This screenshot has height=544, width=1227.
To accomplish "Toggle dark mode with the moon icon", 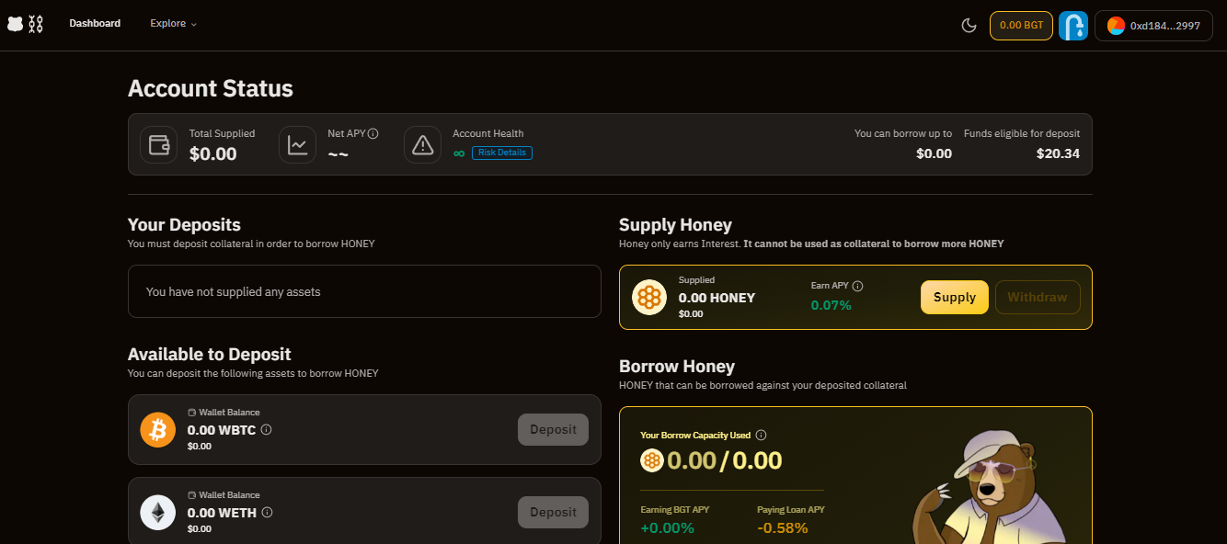I will coord(969,26).
